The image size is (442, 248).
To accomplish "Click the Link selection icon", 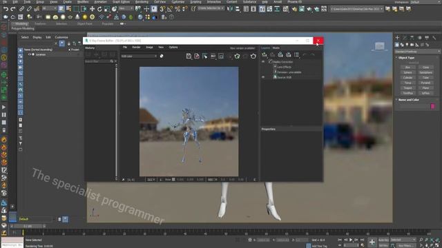I will tap(21, 9).
